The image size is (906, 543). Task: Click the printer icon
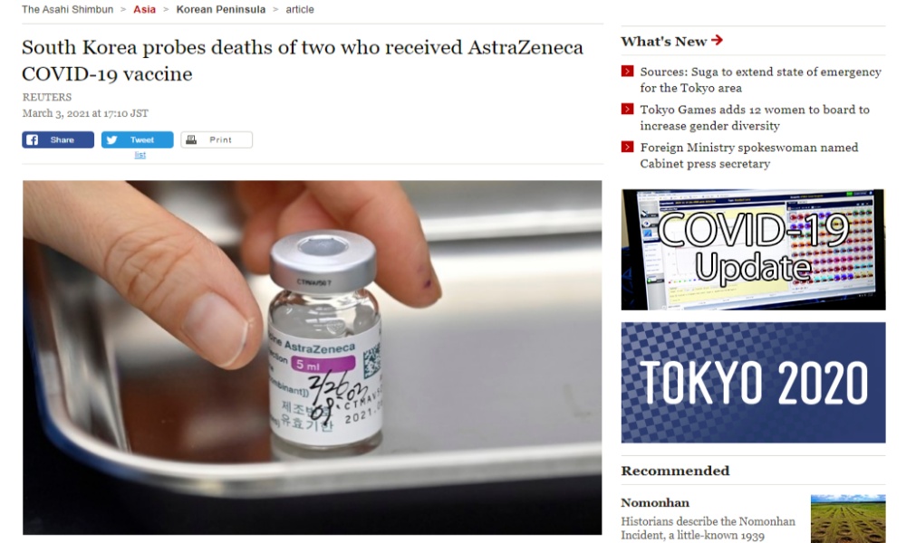pyautogui.click(x=191, y=139)
